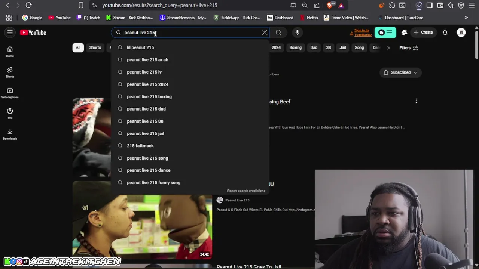Open the YouTube notifications bell
The height and width of the screenshot is (269, 479).
pos(445,33)
